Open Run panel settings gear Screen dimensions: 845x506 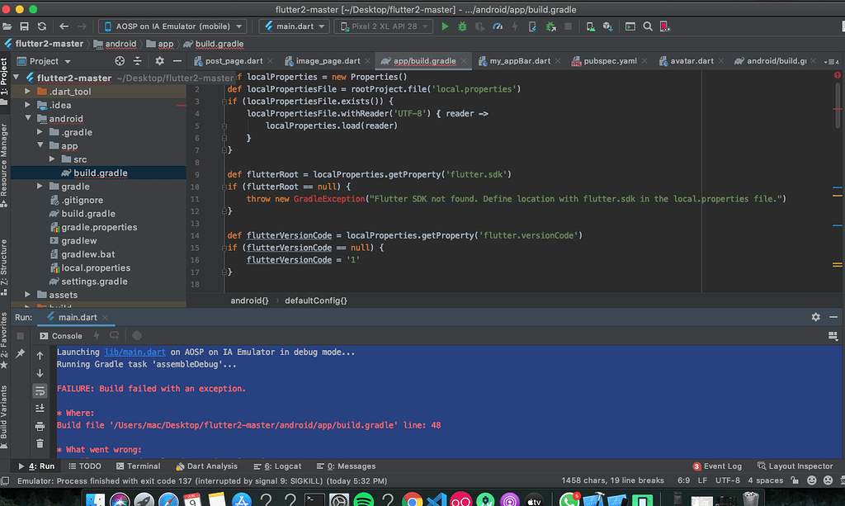[814, 317]
